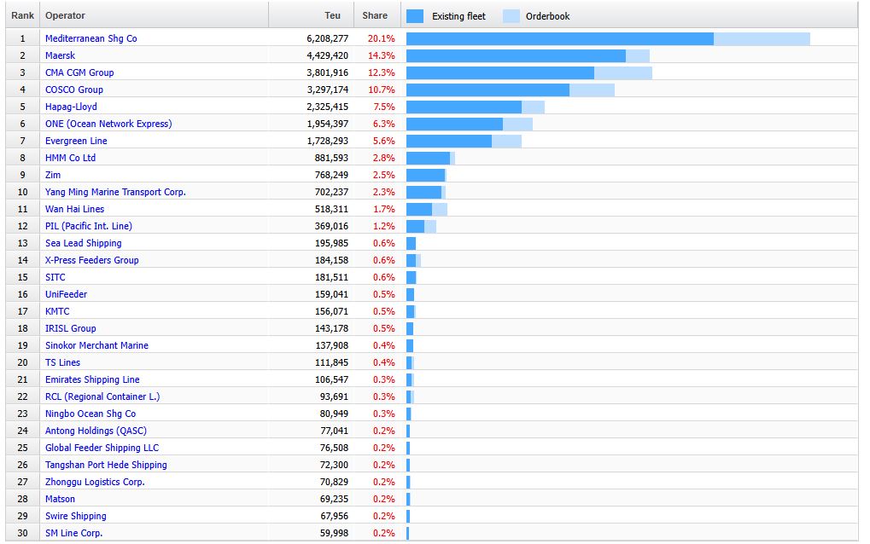This screenshot has height=544, width=870.
Task: Open the Mediterranean Shg Co link
Action: 91,38
